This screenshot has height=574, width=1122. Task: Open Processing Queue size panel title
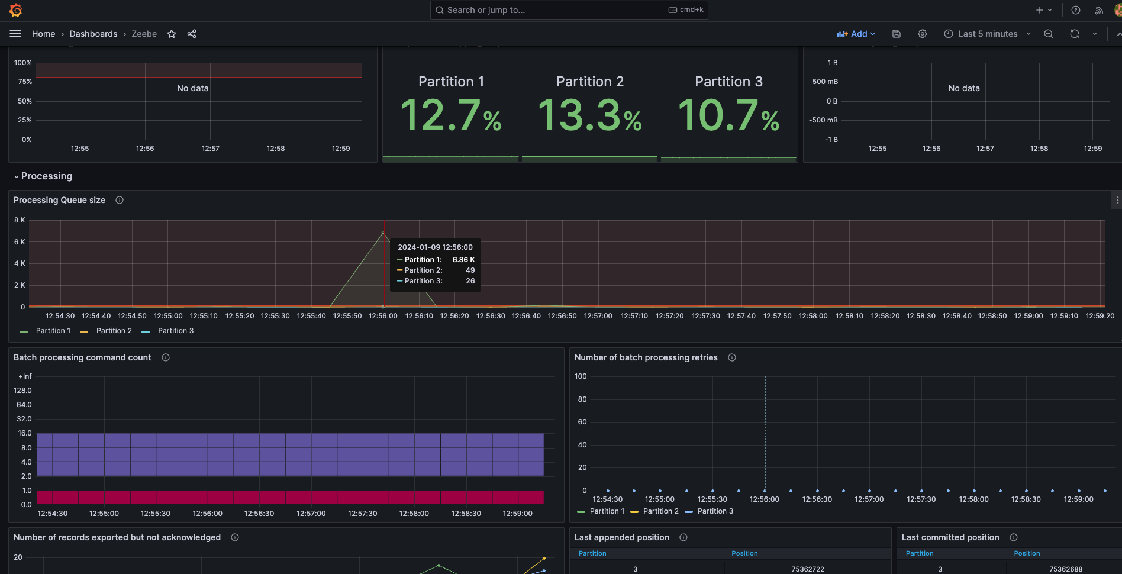pyautogui.click(x=59, y=200)
